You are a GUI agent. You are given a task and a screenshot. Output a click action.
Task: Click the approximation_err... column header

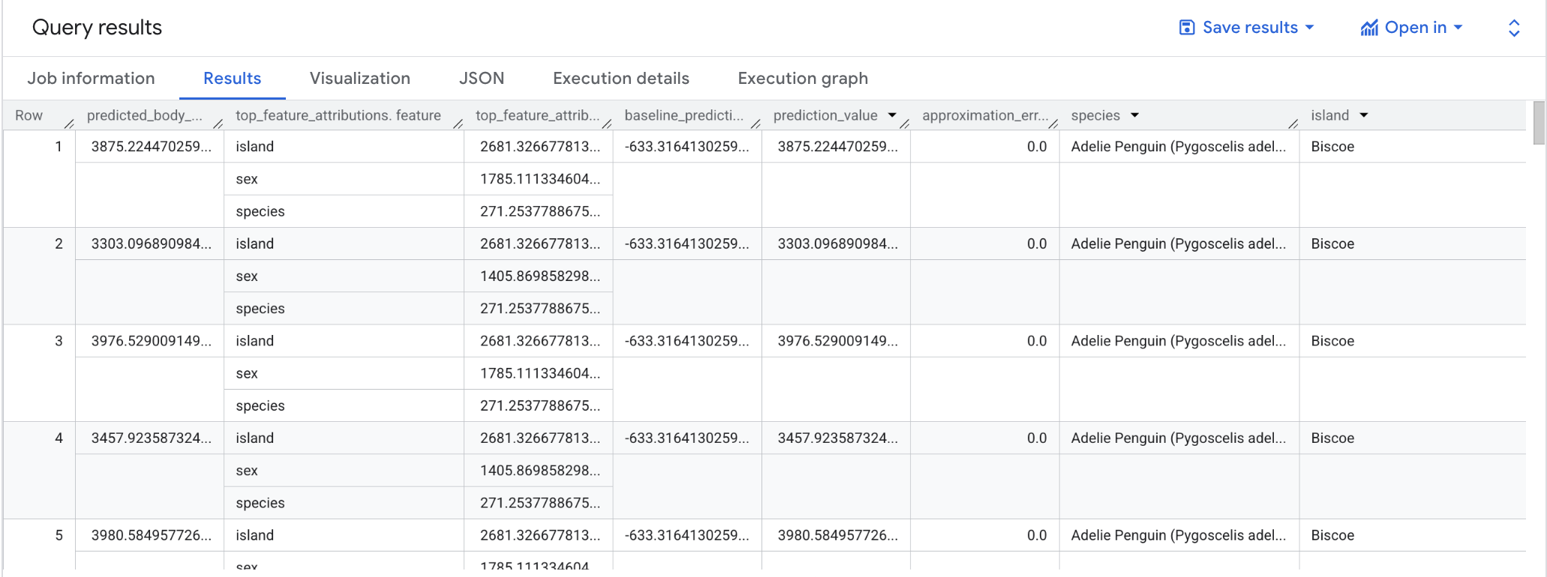coord(985,115)
